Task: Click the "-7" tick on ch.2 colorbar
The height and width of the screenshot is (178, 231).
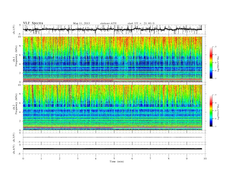Action: (x=215, y=127)
